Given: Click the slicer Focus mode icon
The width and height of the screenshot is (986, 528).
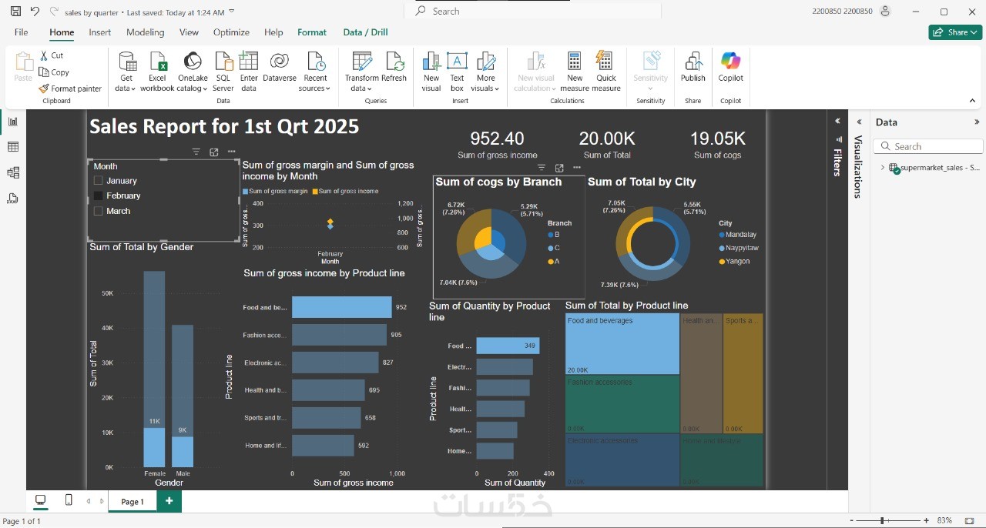Looking at the screenshot, I should coord(214,152).
